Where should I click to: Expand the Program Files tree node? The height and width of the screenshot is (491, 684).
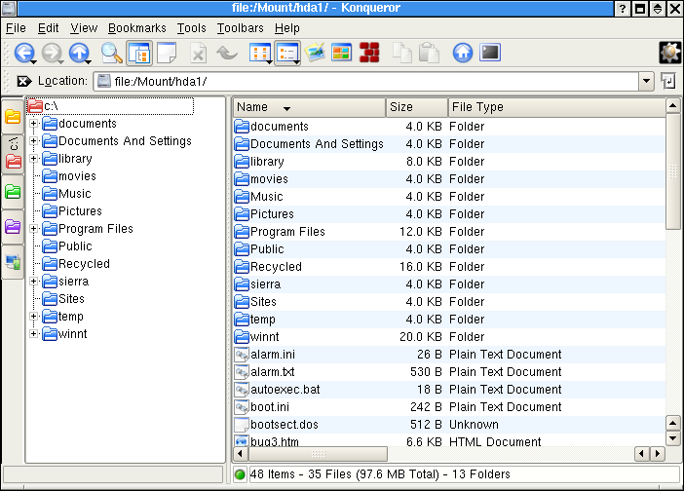33,229
